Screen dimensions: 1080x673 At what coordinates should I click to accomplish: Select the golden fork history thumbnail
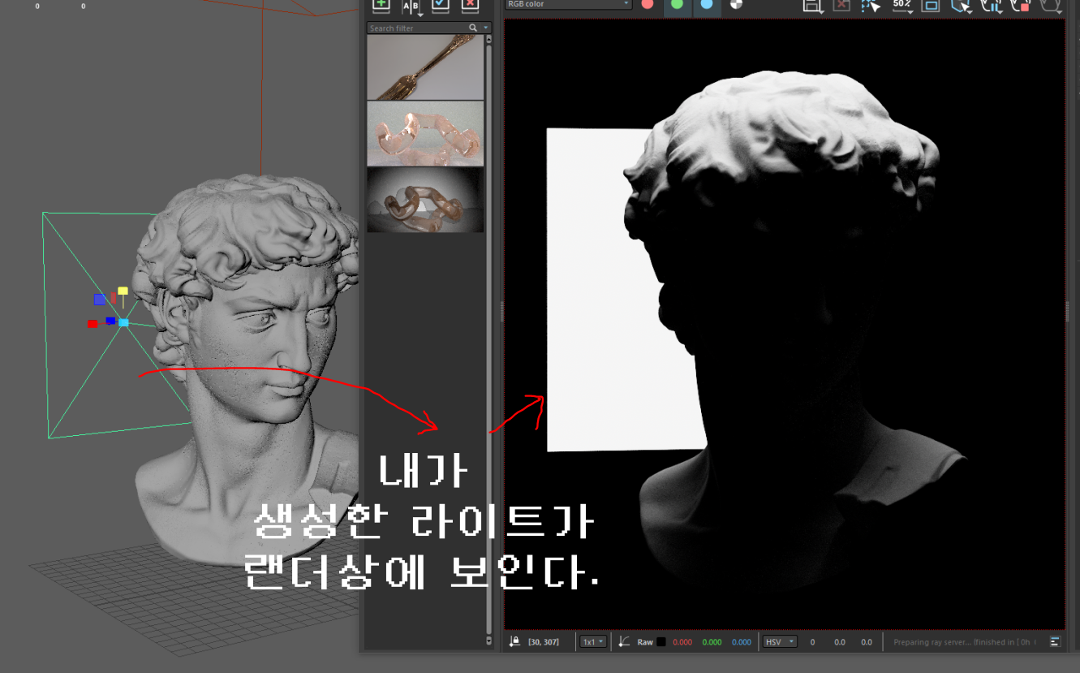coord(425,67)
